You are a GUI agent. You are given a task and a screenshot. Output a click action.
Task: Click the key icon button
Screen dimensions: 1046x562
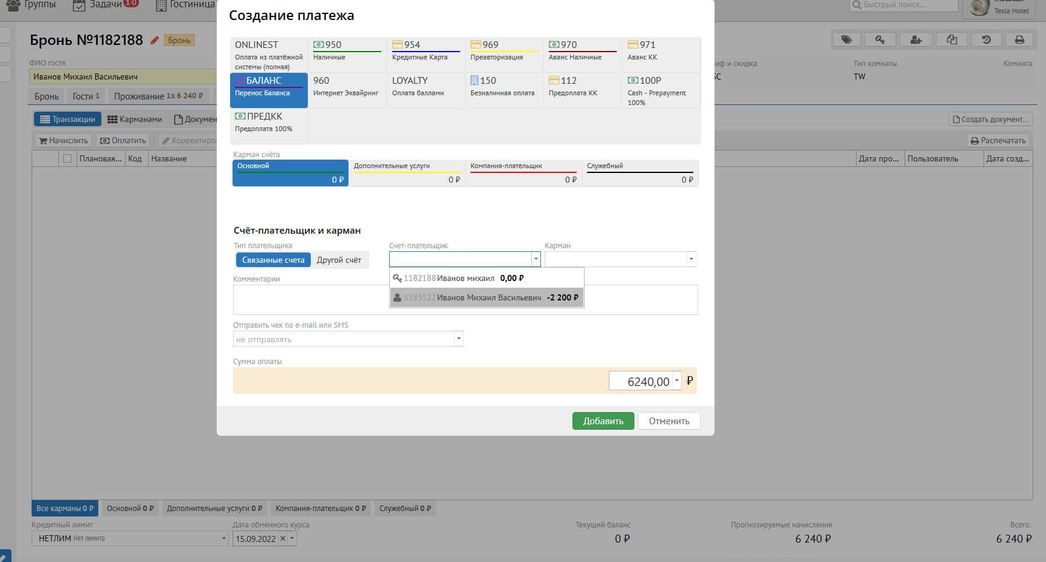click(x=880, y=40)
